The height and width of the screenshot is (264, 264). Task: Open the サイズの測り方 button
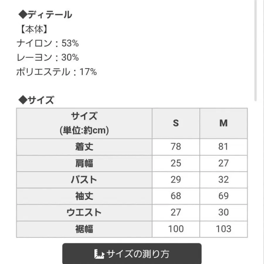click(x=132, y=254)
